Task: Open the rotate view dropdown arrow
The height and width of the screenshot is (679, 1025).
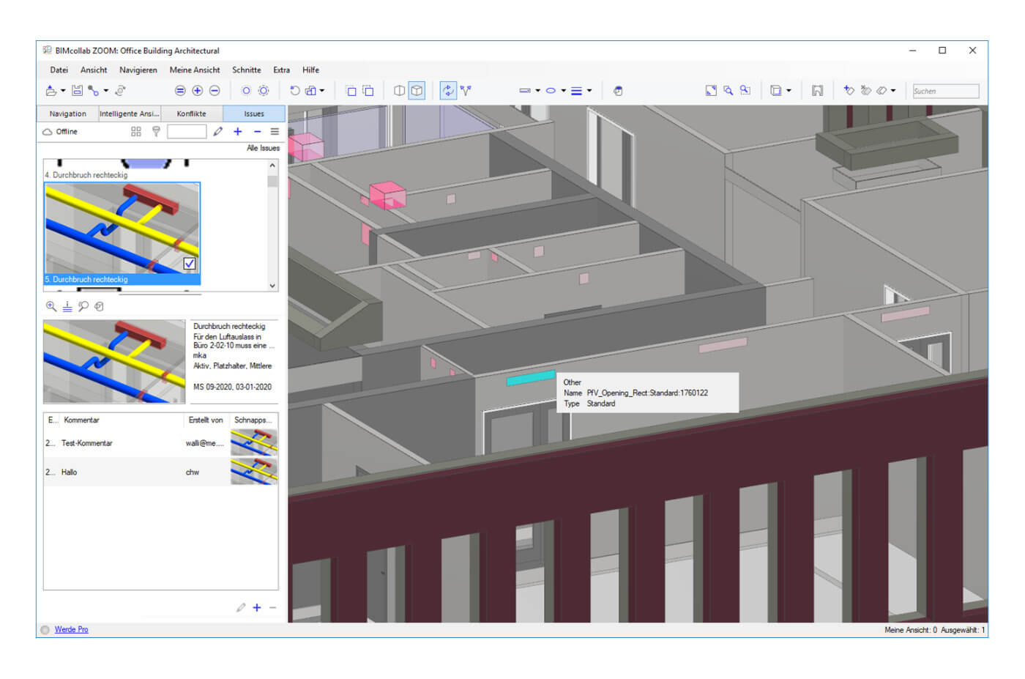Action: pos(322,90)
